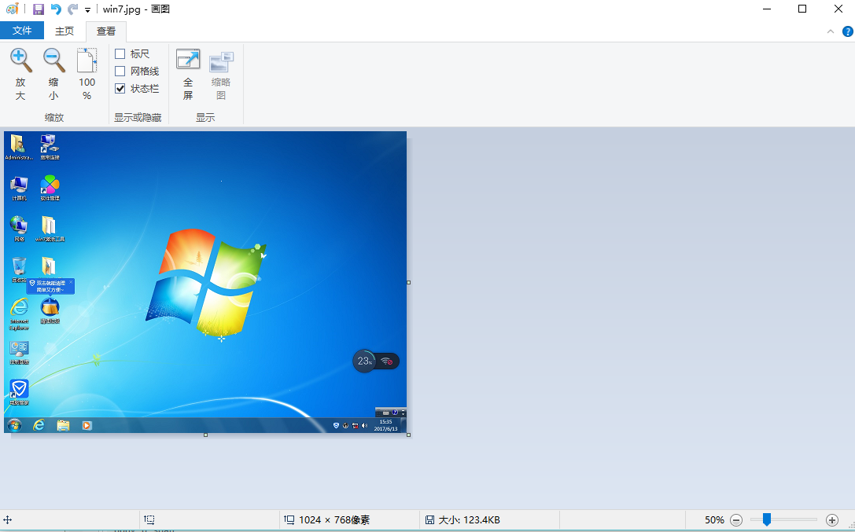
Task: Enable the 标尺 rulers checkbox
Action: click(120, 54)
